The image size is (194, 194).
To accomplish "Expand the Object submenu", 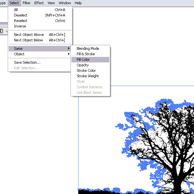I will pyautogui.click(x=39, y=54).
